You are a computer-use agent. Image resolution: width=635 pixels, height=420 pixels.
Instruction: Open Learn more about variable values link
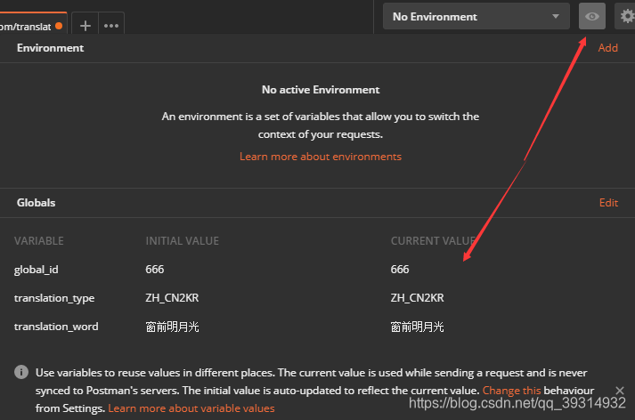pyautogui.click(x=191, y=408)
